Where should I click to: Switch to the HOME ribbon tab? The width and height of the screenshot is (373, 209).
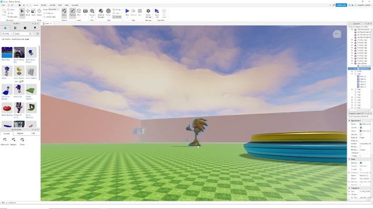(x=36, y=5)
